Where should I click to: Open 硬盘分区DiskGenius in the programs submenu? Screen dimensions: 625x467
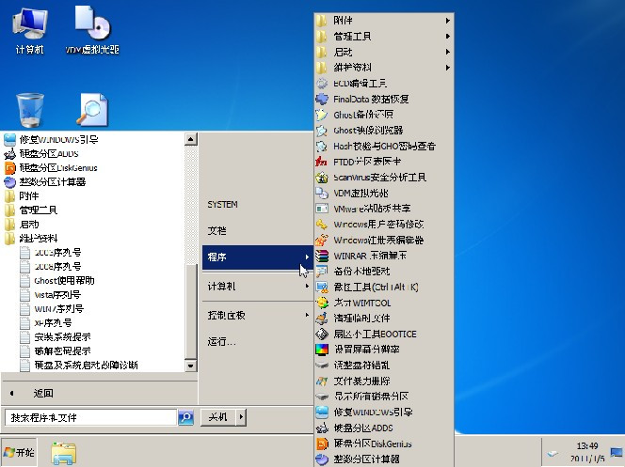[x=384, y=444]
